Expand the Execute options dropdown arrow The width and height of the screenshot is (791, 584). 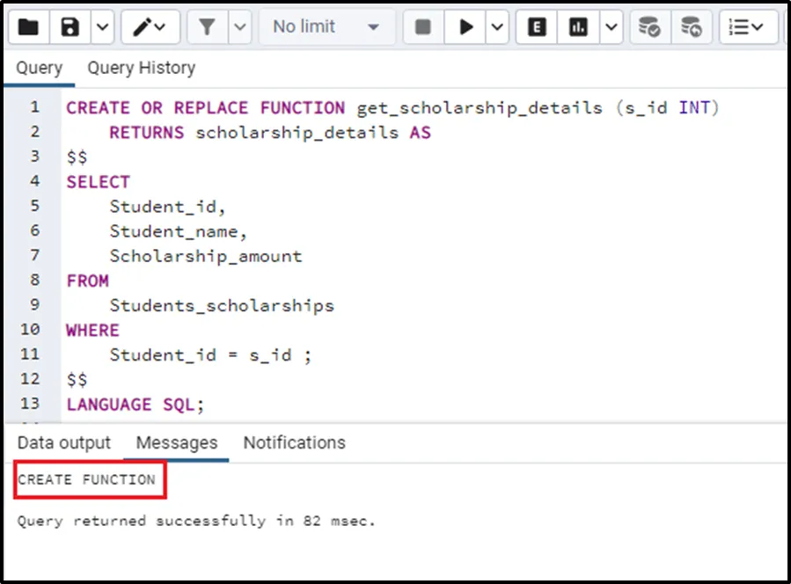click(x=497, y=27)
